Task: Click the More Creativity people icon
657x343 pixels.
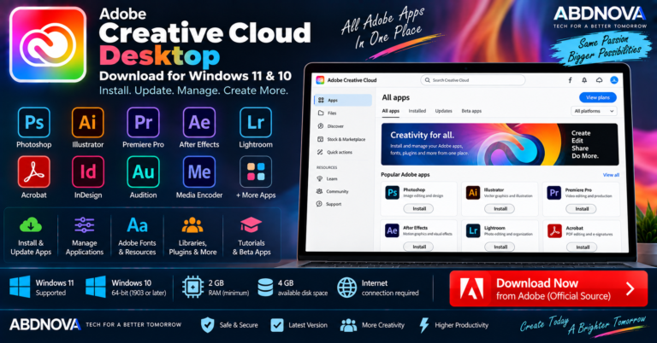Action: pyautogui.click(x=348, y=325)
